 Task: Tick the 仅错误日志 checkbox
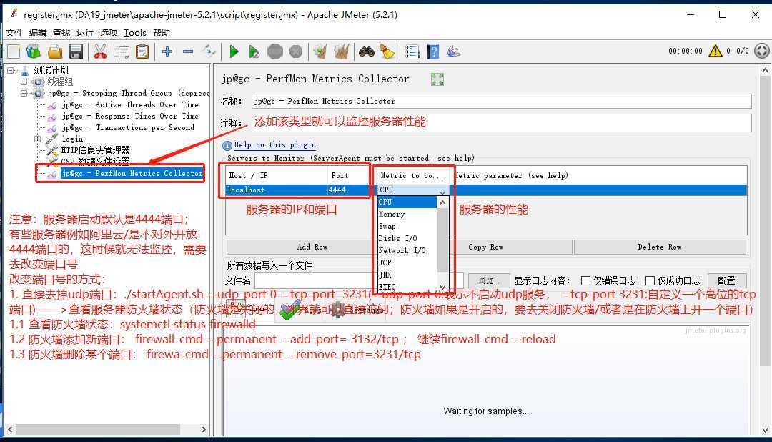[x=585, y=280]
